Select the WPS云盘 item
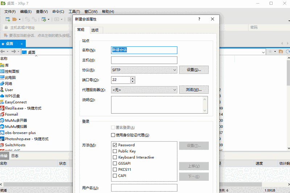 click(x=10, y=96)
